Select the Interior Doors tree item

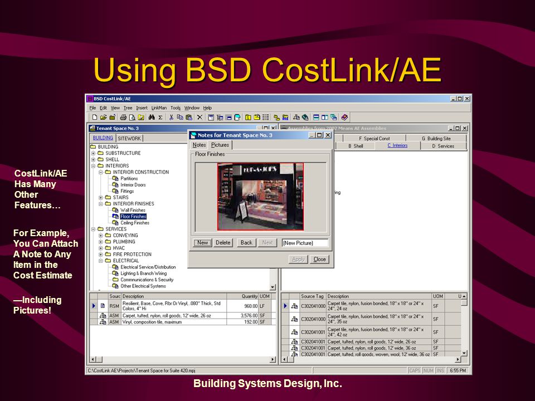(x=133, y=185)
